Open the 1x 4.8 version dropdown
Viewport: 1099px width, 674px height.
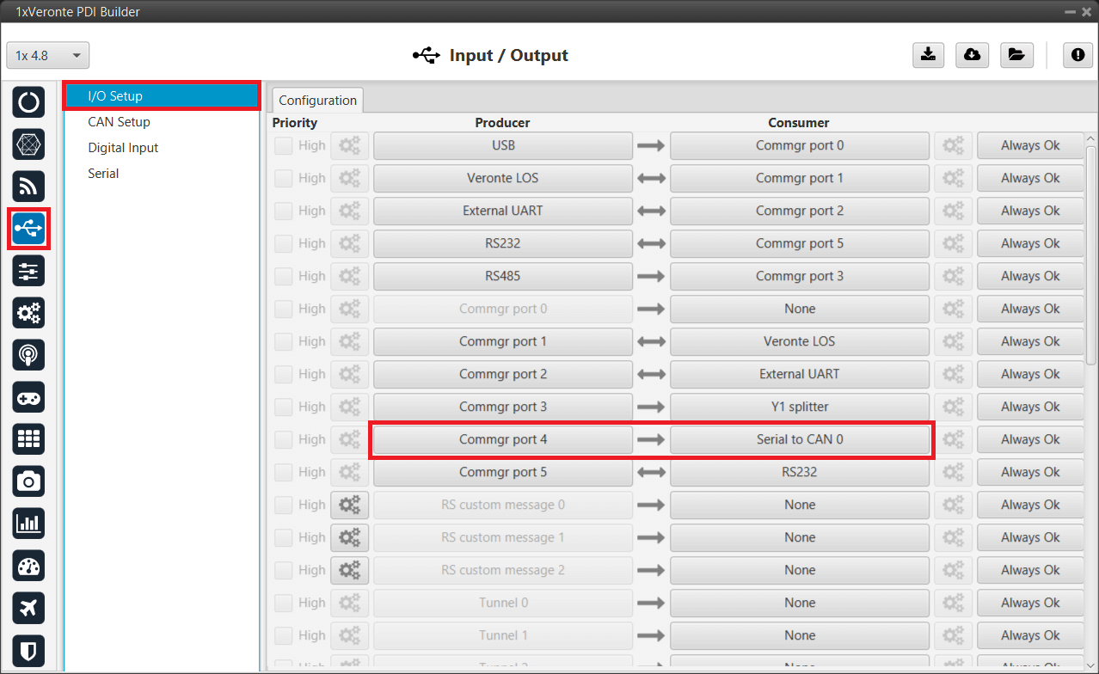click(x=48, y=56)
